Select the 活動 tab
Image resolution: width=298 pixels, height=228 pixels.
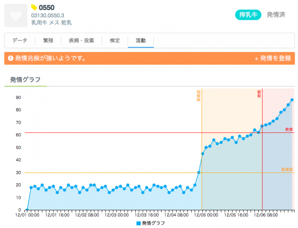[140, 41]
